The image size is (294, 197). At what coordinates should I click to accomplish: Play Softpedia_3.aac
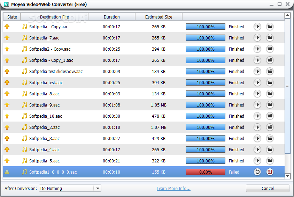click(x=257, y=138)
